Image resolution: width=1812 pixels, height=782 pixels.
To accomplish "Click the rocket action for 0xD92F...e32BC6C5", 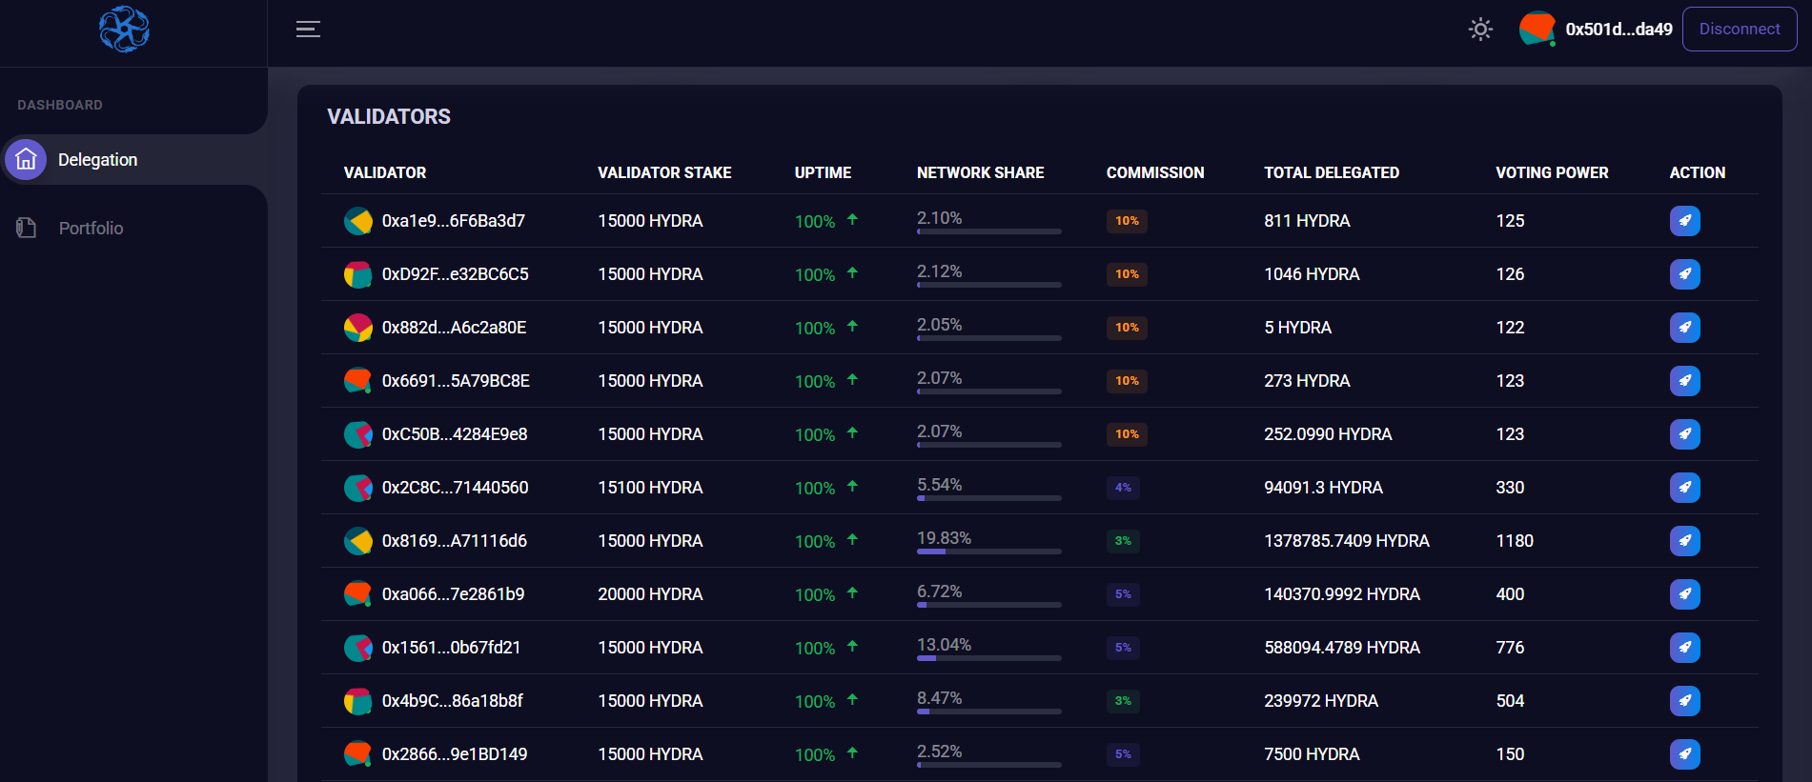I will point(1685,274).
